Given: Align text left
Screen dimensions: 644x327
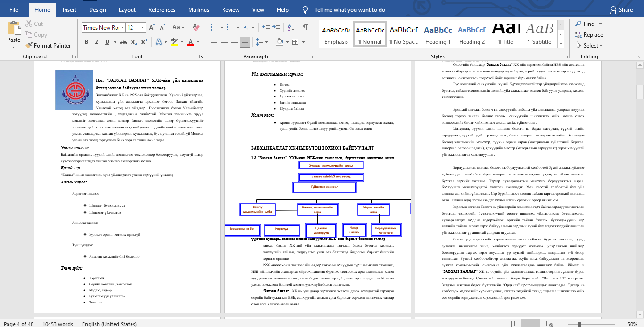Looking at the screenshot, I should click(x=214, y=42).
